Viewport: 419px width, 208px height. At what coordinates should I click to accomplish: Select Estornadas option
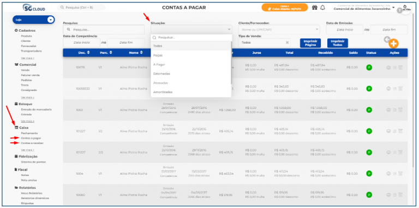190,74
